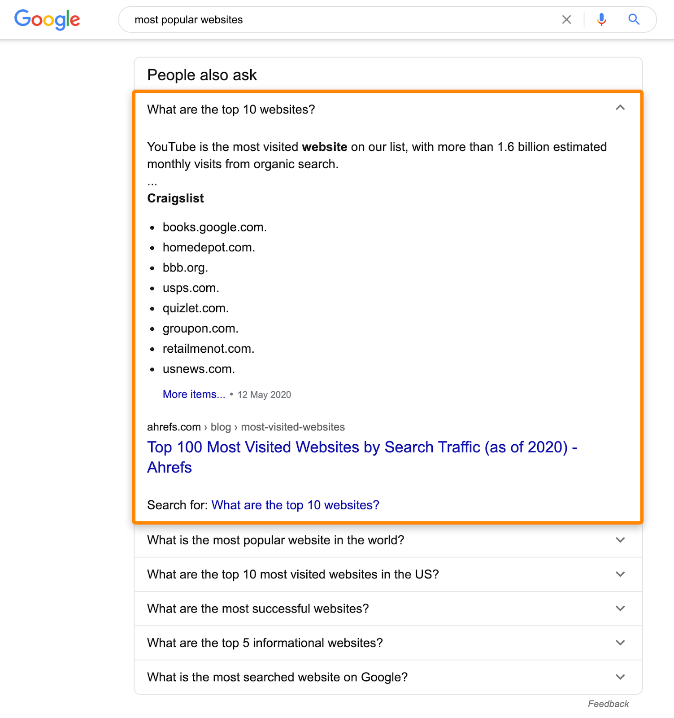Click the blog breadcrumb segment
The image size is (674, 718).
pyautogui.click(x=220, y=427)
